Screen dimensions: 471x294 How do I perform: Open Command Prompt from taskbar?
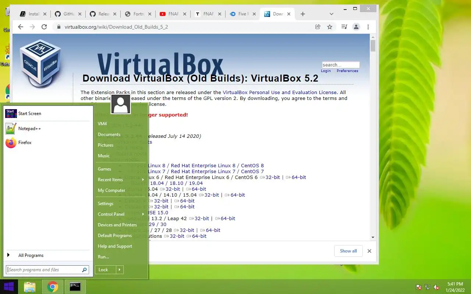[75, 287]
